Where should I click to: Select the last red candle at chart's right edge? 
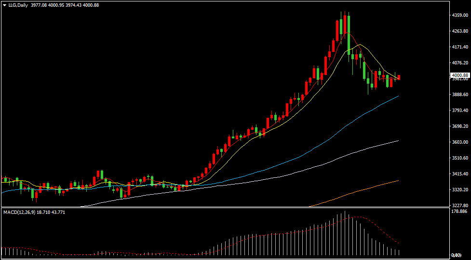(x=399, y=77)
